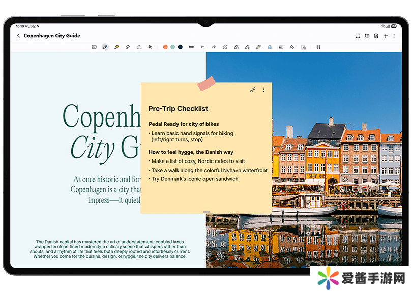Screen dimensions: 412x291
Task: Redo the undone stroke
Action: point(214,47)
